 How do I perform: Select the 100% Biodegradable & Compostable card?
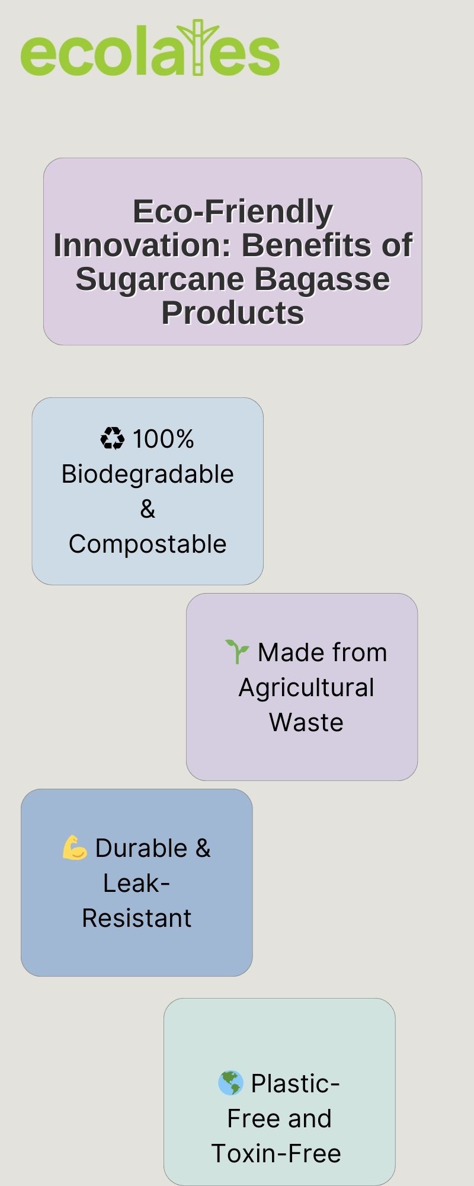pos(148,491)
